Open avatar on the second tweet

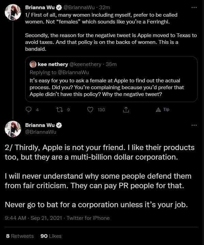[x=13, y=129]
